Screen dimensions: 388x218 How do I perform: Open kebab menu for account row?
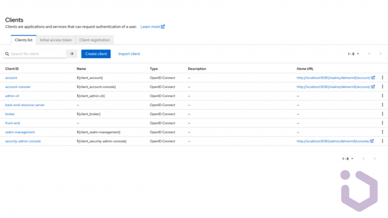382,78
